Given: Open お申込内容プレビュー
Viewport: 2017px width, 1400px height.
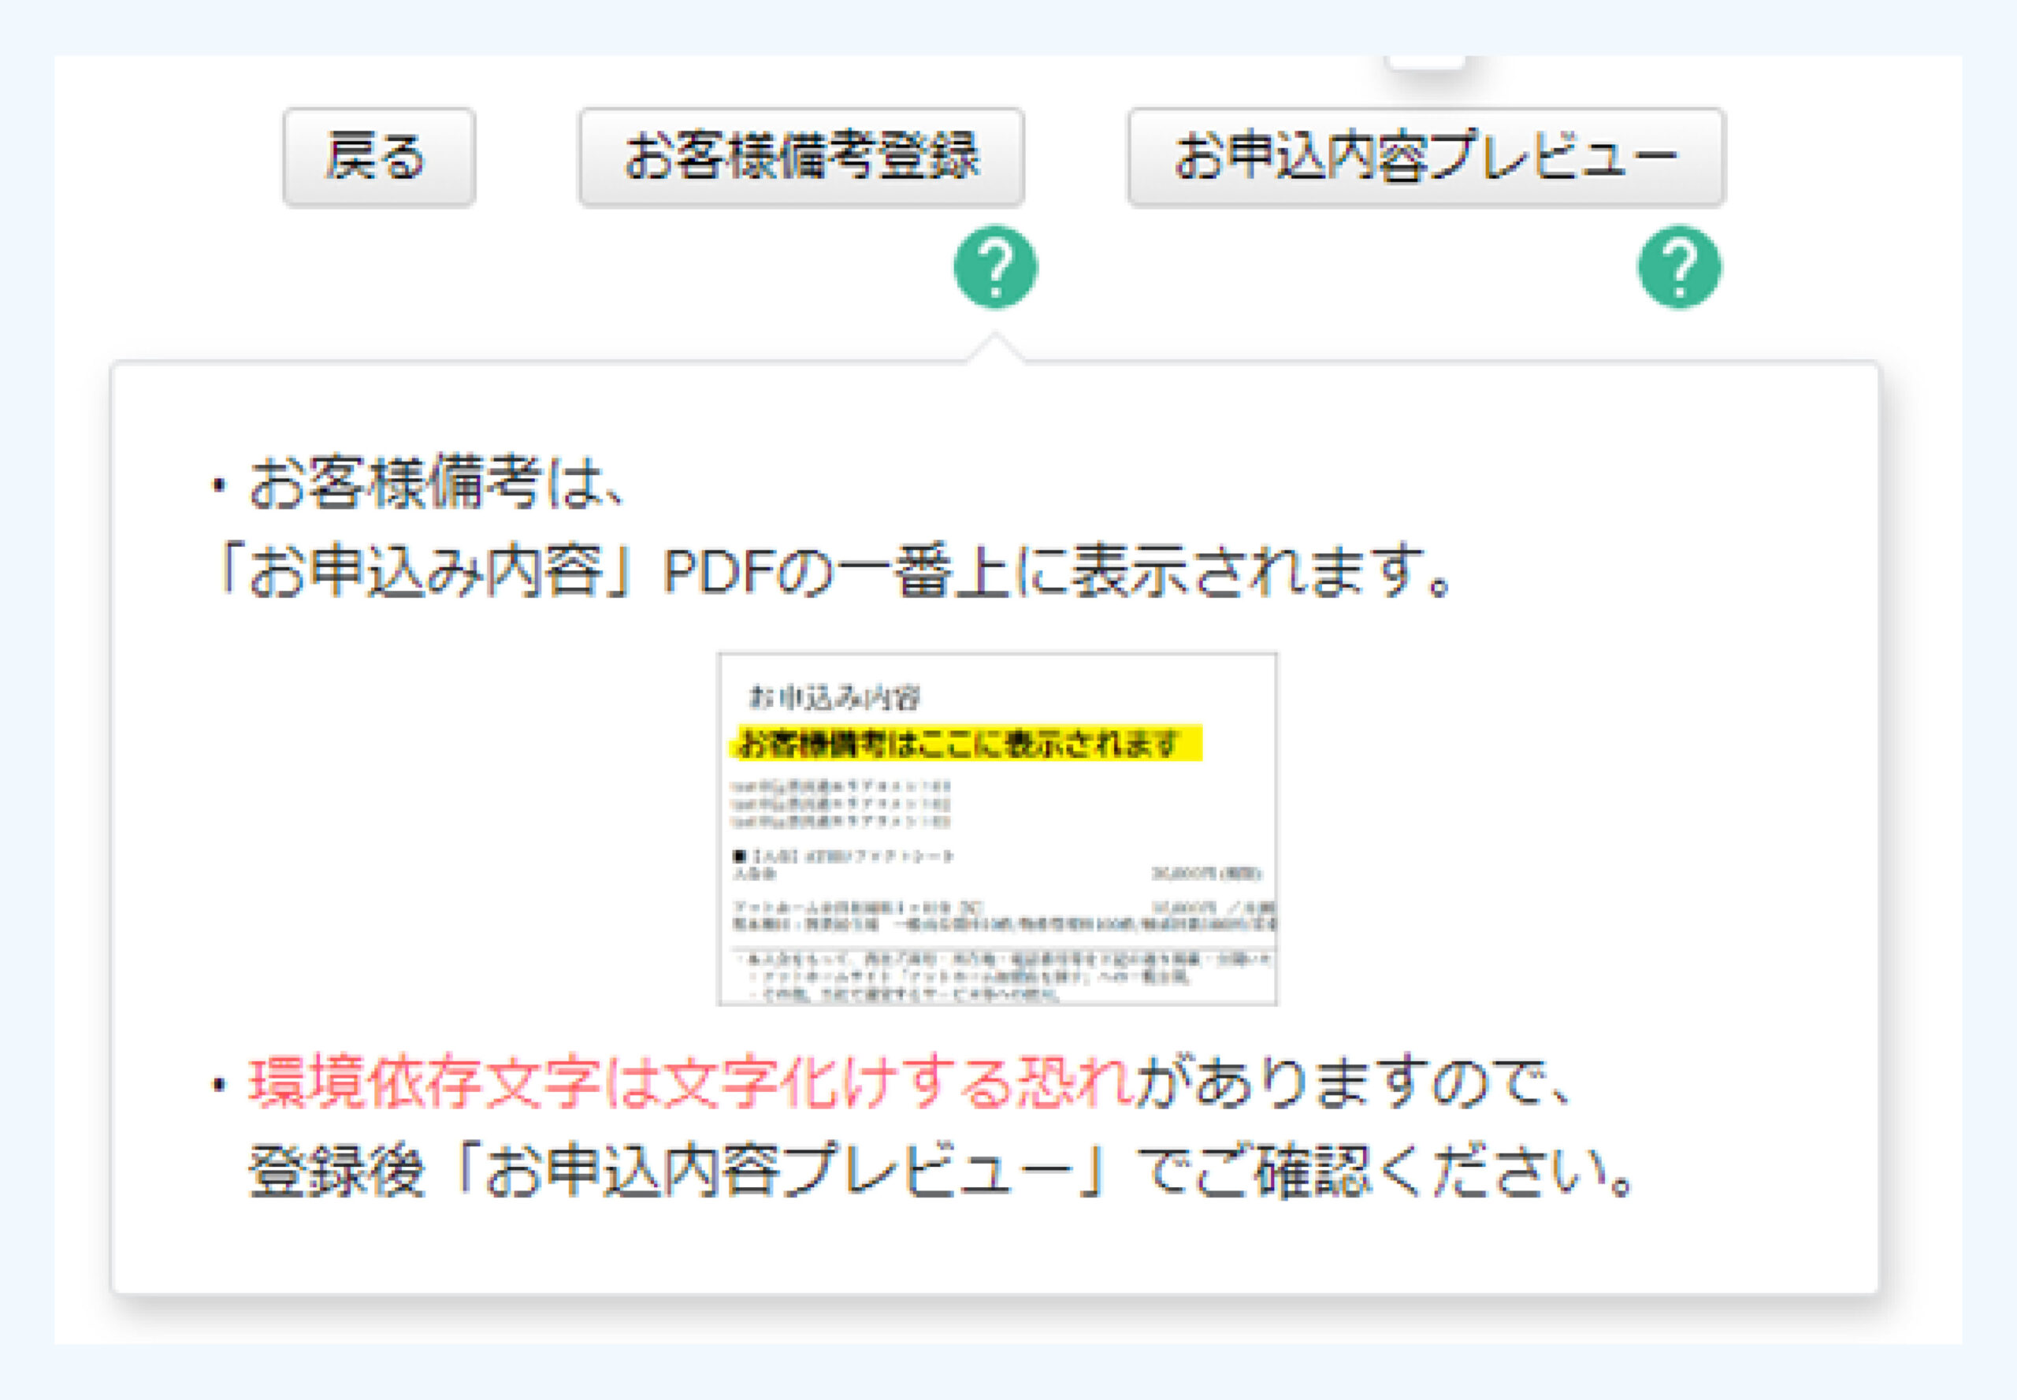Looking at the screenshot, I should click(x=1425, y=158).
